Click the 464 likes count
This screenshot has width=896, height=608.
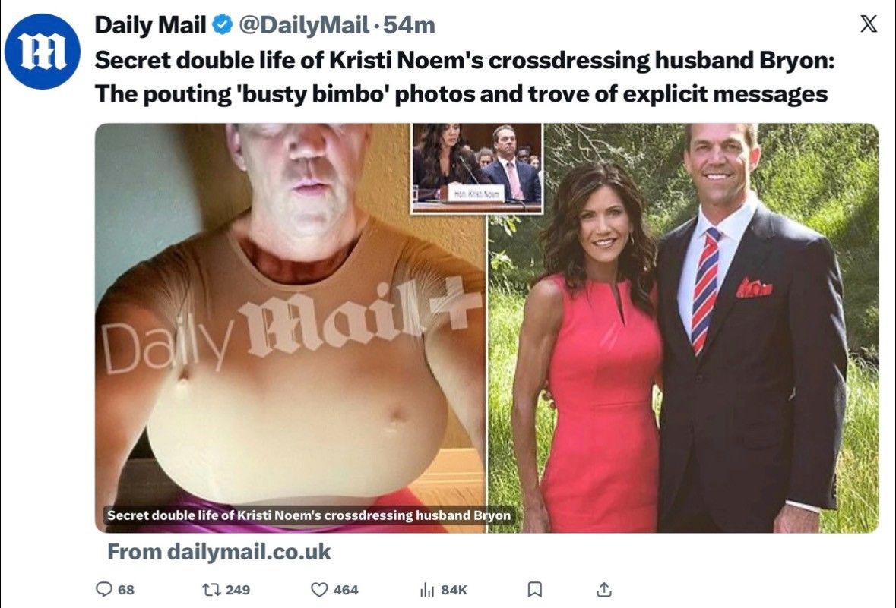point(346,590)
